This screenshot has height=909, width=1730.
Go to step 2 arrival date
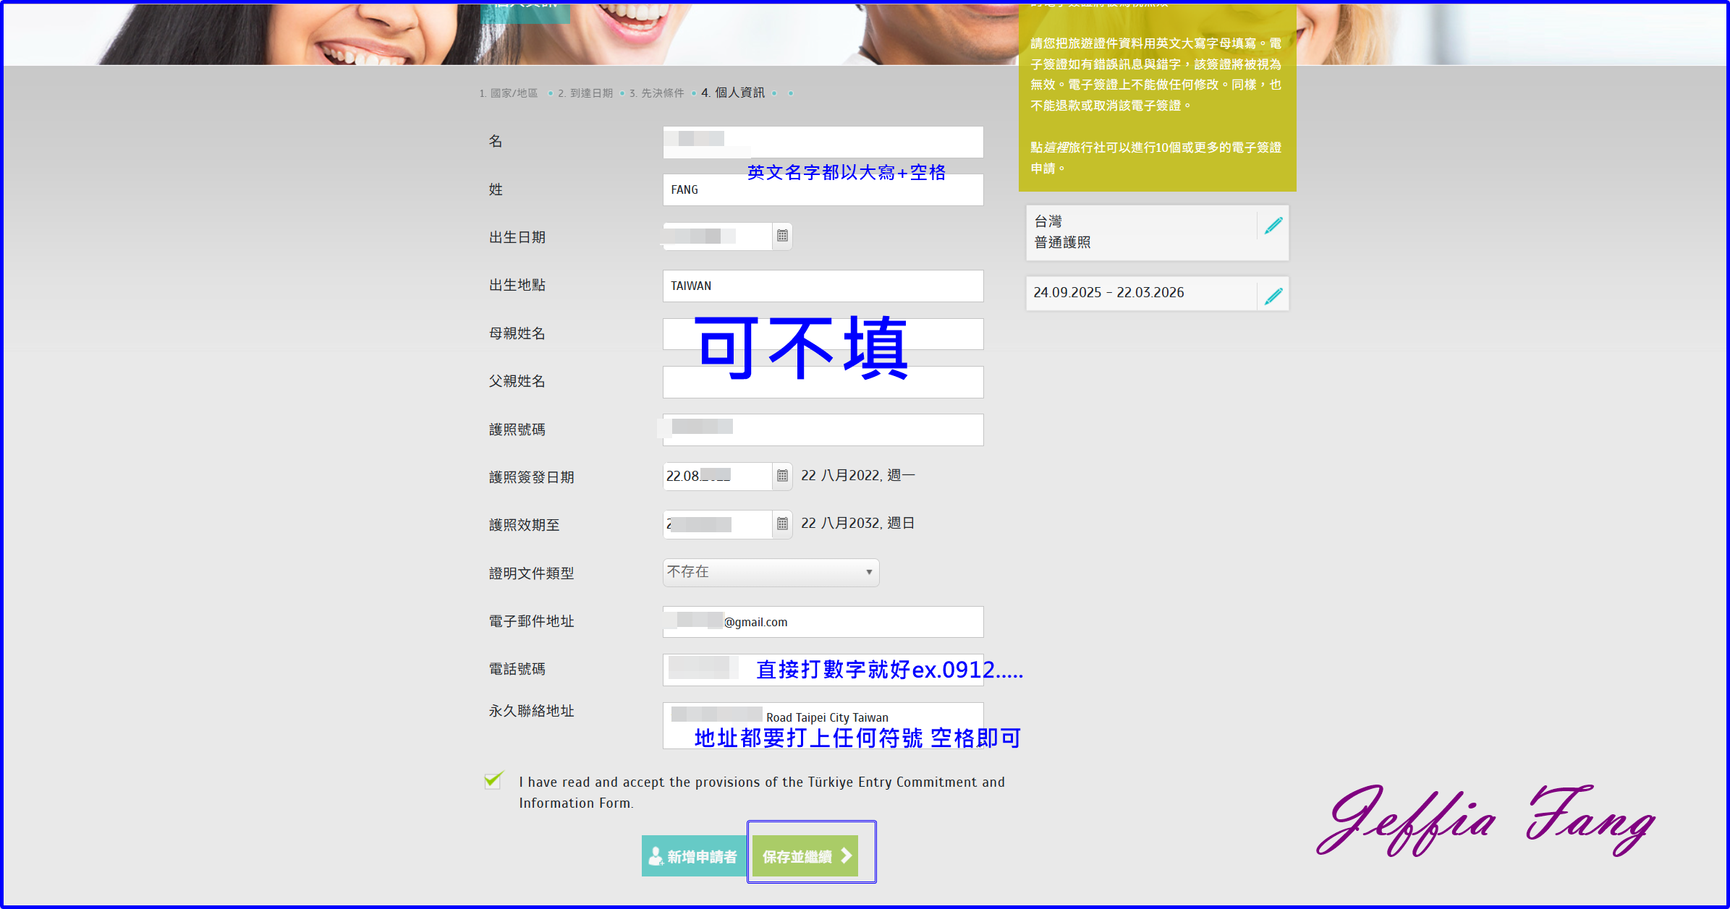point(585,93)
